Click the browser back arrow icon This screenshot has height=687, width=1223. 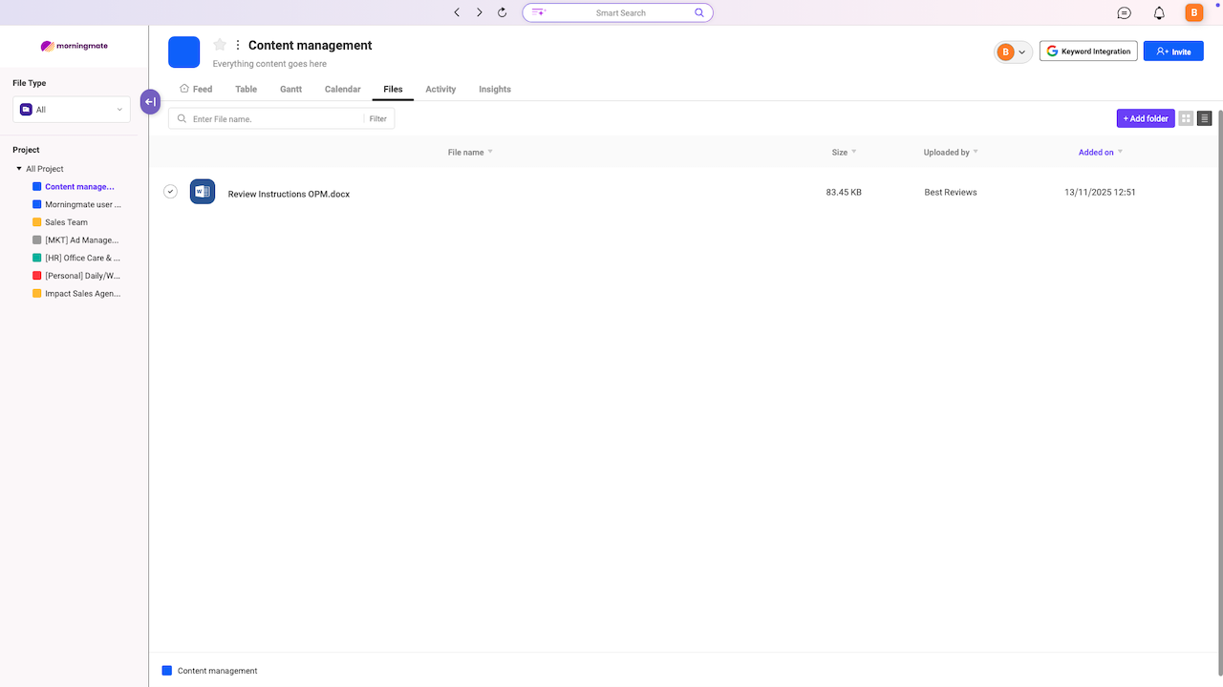[x=457, y=12]
